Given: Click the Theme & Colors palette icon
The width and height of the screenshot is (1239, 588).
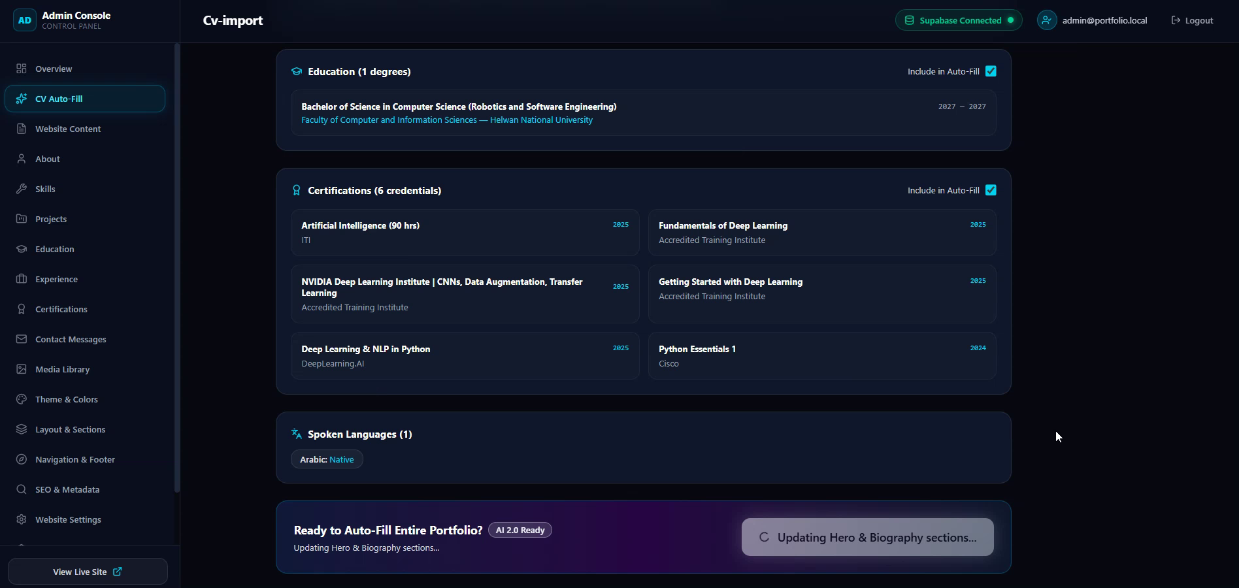Looking at the screenshot, I should tap(22, 399).
